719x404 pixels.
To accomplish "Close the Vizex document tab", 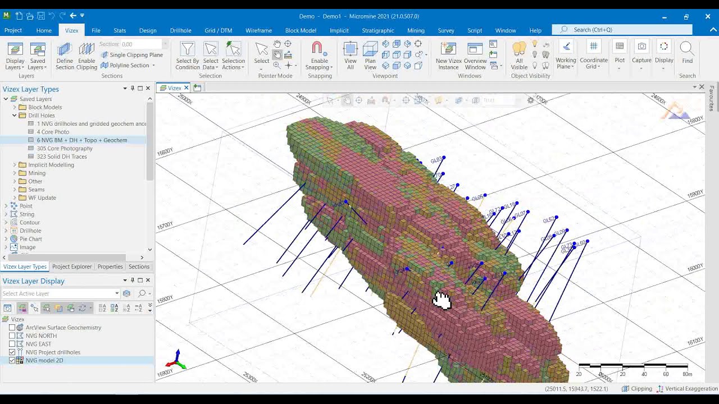I will pos(186,88).
